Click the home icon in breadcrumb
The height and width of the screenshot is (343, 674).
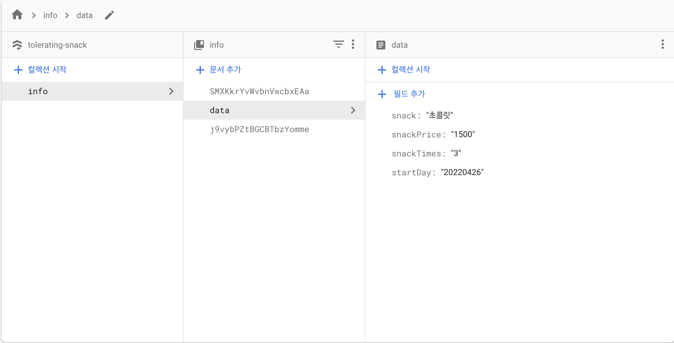click(x=17, y=15)
